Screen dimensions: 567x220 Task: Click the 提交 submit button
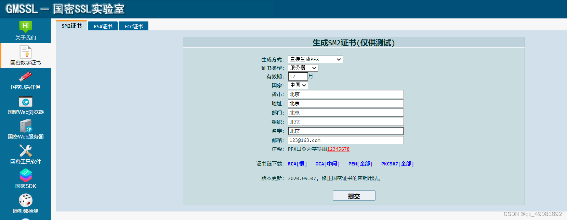[x=354, y=195]
